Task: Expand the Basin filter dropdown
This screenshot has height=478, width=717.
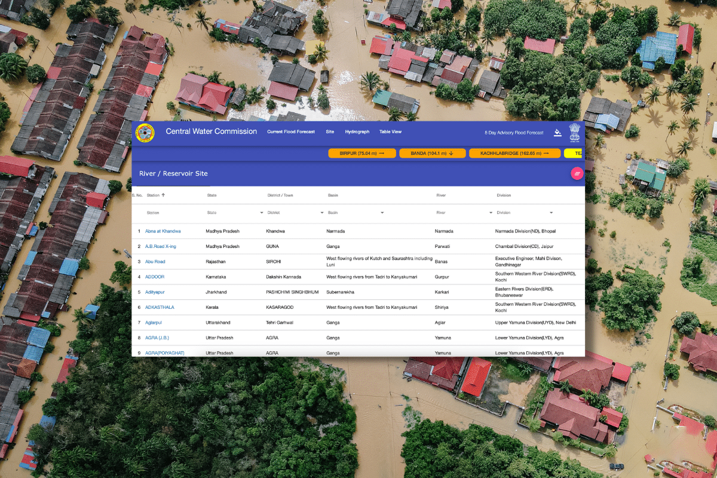Action: [382, 213]
